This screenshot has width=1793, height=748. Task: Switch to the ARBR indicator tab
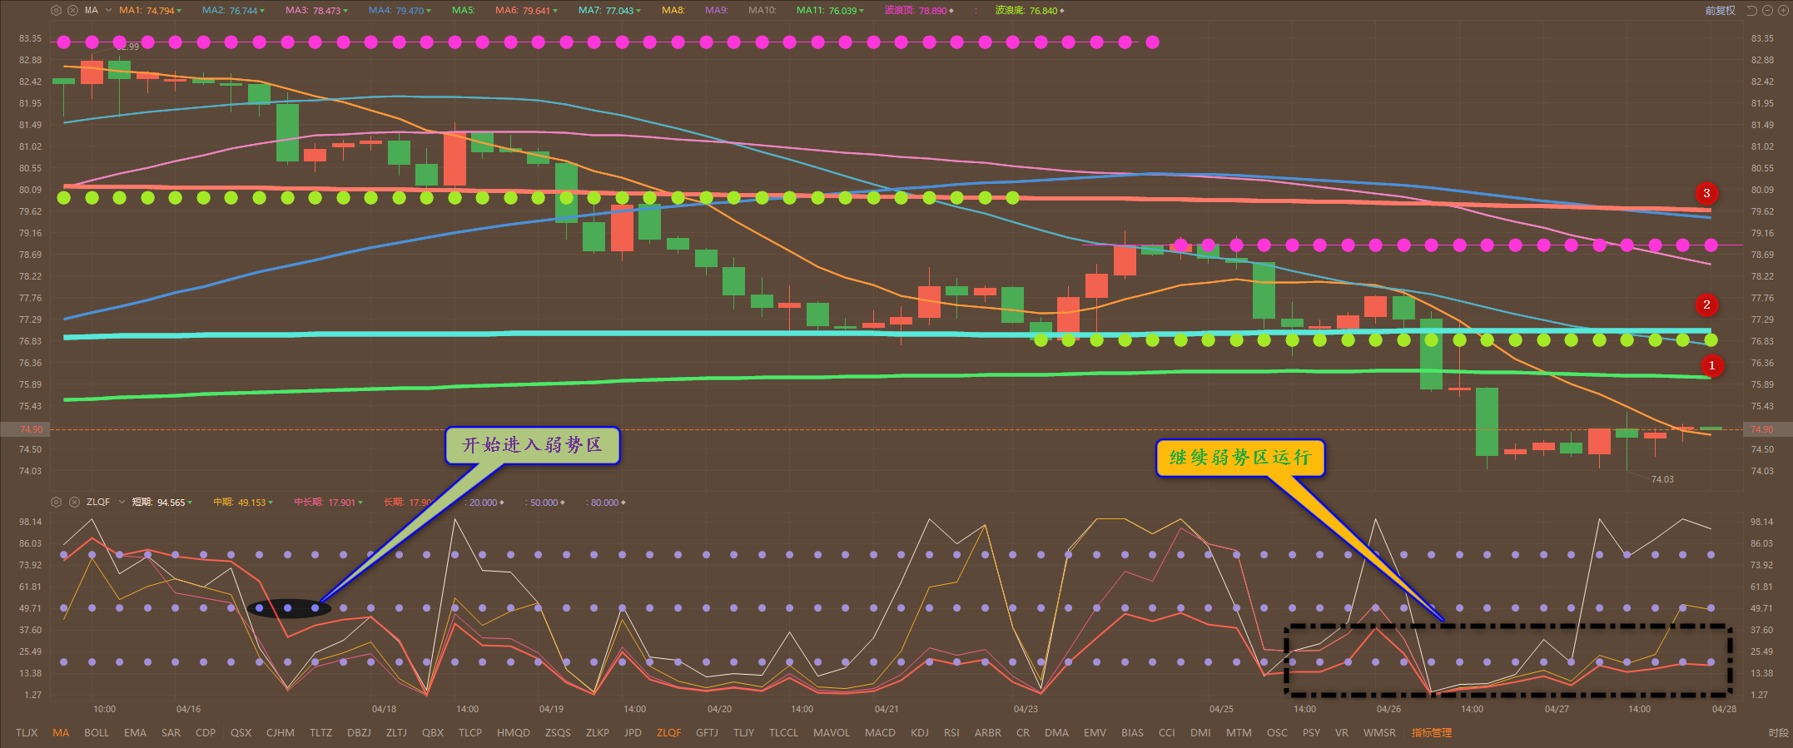tap(988, 733)
